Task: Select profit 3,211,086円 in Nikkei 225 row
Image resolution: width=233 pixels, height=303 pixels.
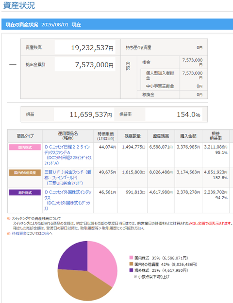Action: (x=216, y=147)
